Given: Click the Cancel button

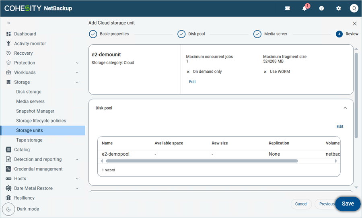Looking at the screenshot, I should pos(301,204).
